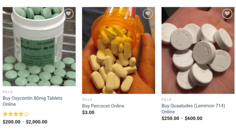Click the $600.00 maximum price value
Image resolution: width=236 pixels, height=129 pixels.
click(x=193, y=118)
